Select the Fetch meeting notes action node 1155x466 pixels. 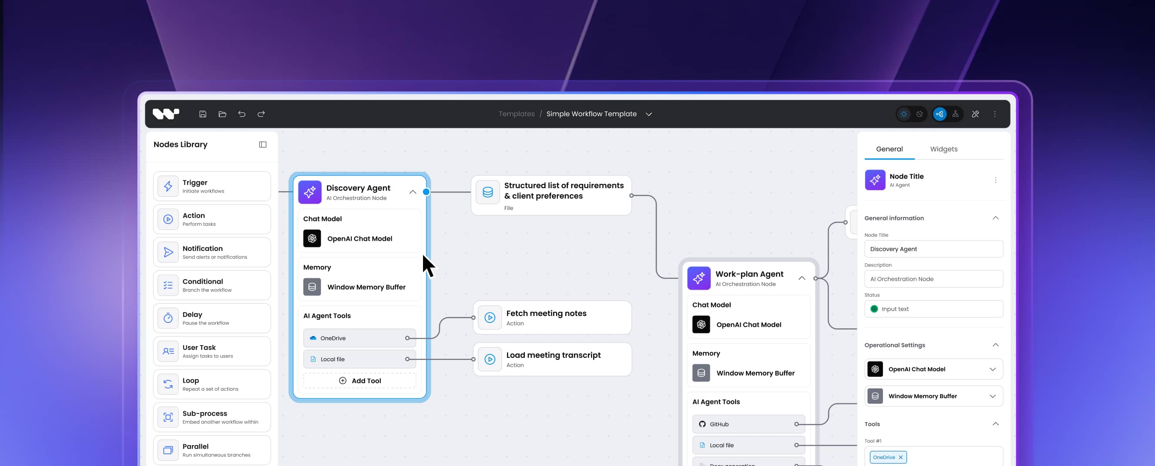point(552,318)
